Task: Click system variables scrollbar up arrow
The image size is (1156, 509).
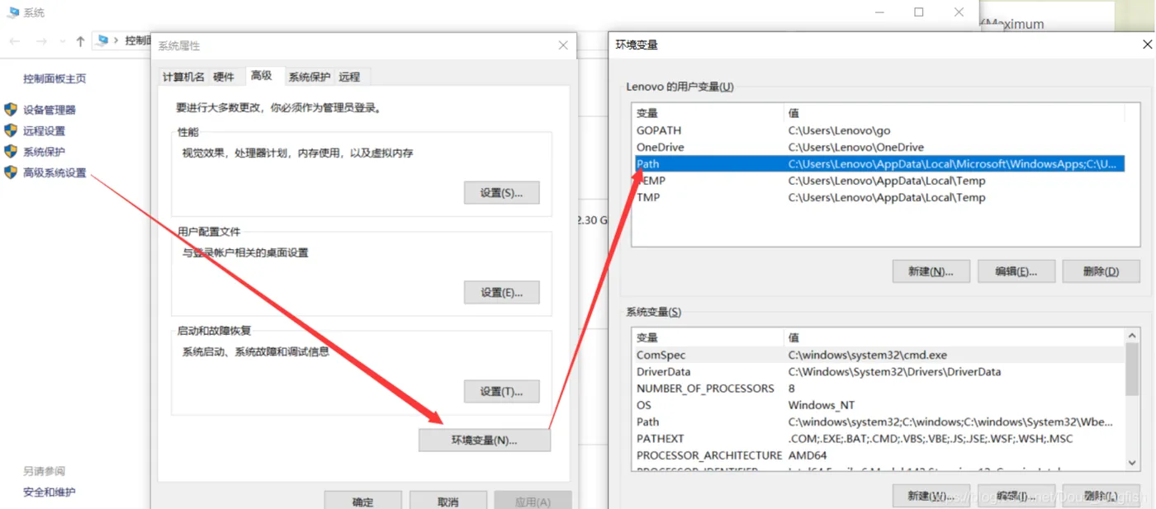Action: pos(1132,335)
